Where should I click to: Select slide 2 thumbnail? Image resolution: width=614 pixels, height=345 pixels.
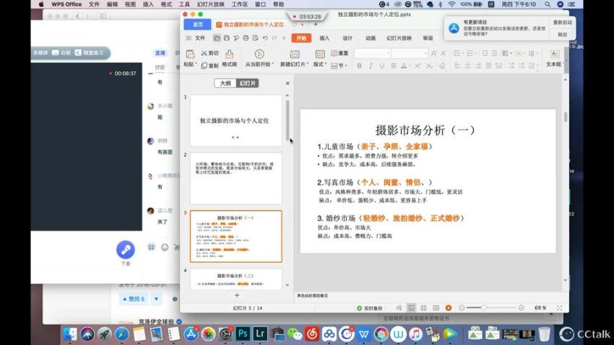pos(235,178)
